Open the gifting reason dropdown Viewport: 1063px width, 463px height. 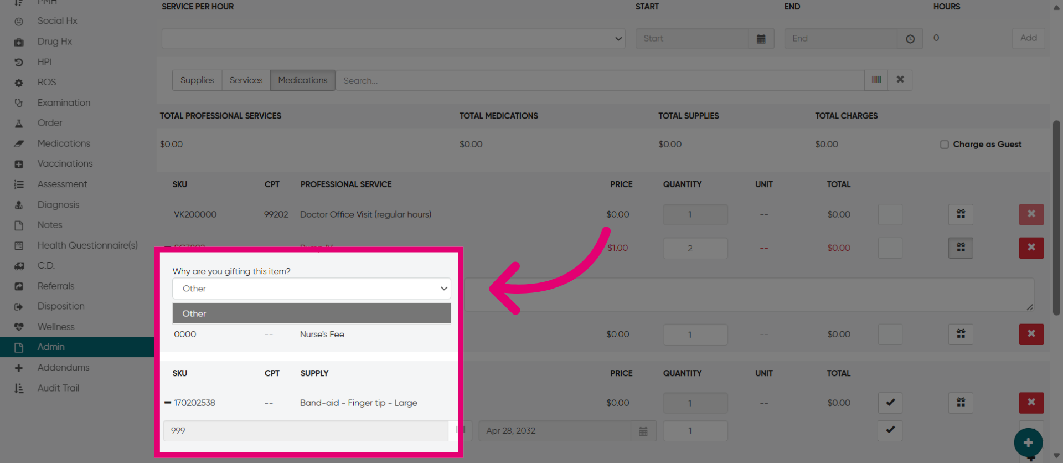point(312,289)
